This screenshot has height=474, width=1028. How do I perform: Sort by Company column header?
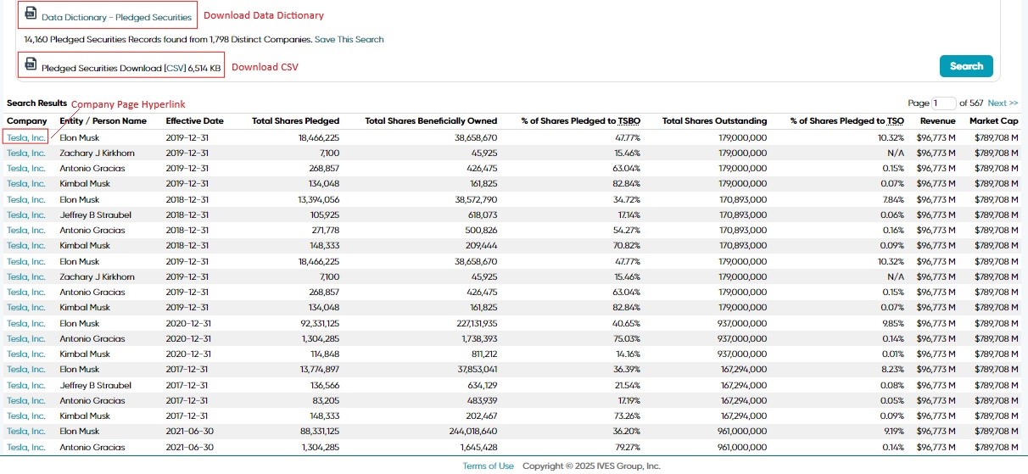tap(27, 121)
